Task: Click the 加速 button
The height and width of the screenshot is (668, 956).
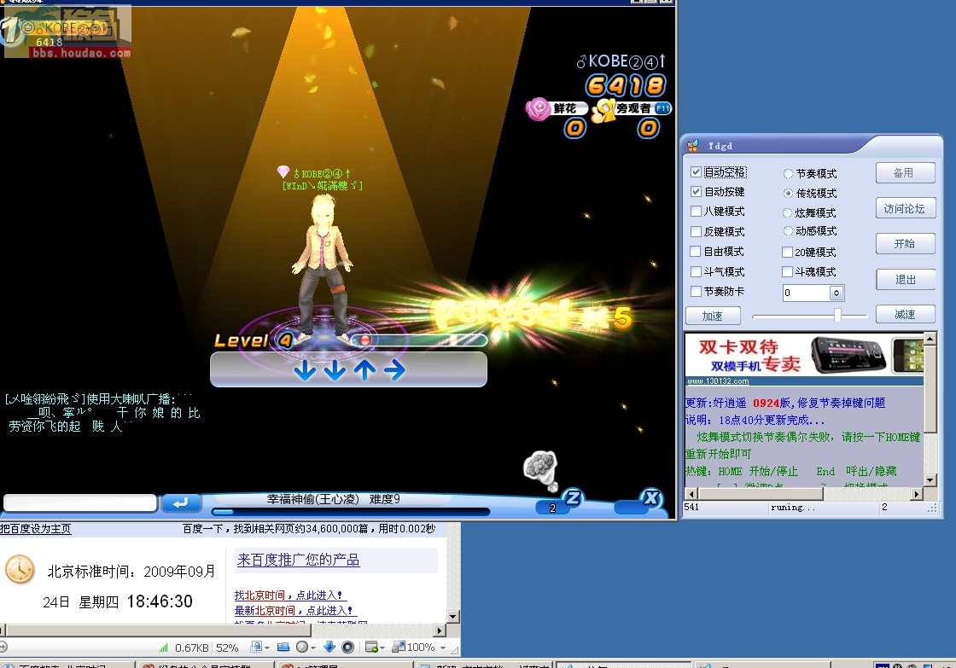Action: (x=713, y=316)
